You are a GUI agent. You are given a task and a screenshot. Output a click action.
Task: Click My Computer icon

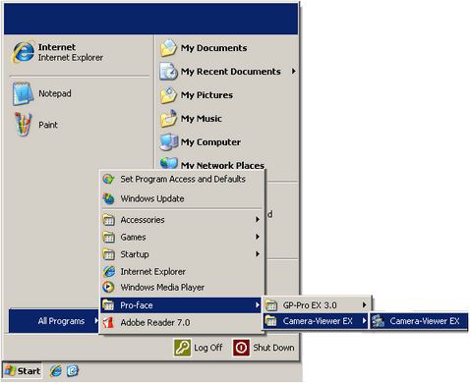(169, 142)
